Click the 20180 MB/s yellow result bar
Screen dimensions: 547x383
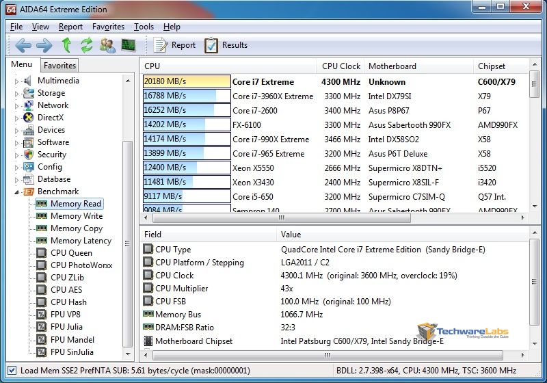click(187, 81)
